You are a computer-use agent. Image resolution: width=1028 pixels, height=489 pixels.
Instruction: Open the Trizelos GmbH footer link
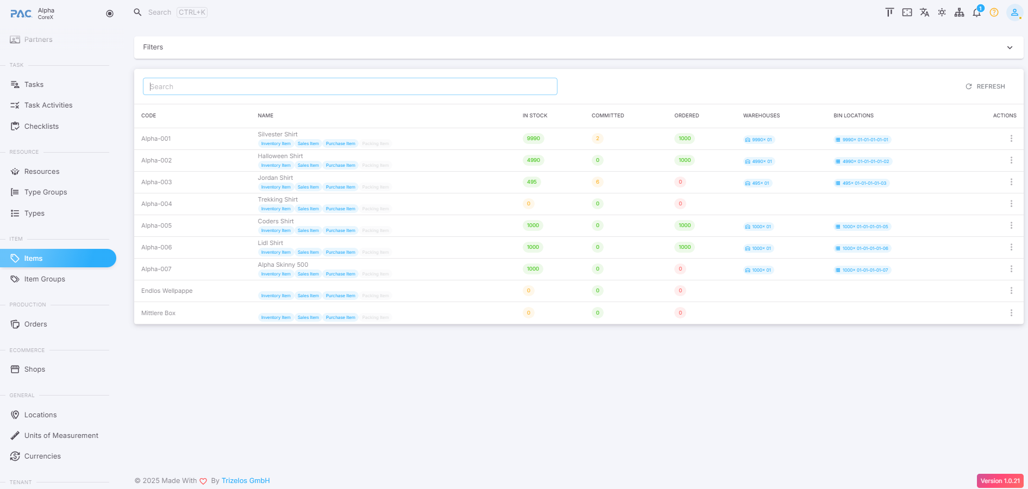click(246, 481)
